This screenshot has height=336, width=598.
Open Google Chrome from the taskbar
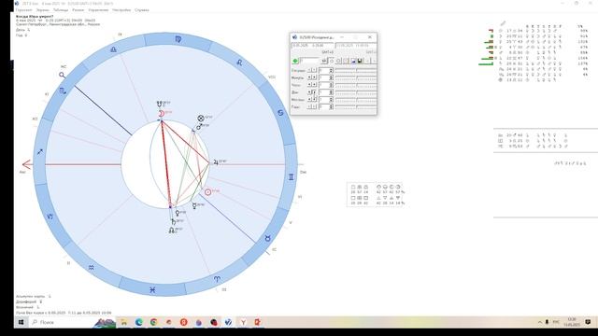(153, 322)
